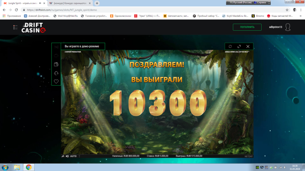Screen dimensions: 305x171
Task: Open the Головное устройство bookmark
Action: coord(94,16)
